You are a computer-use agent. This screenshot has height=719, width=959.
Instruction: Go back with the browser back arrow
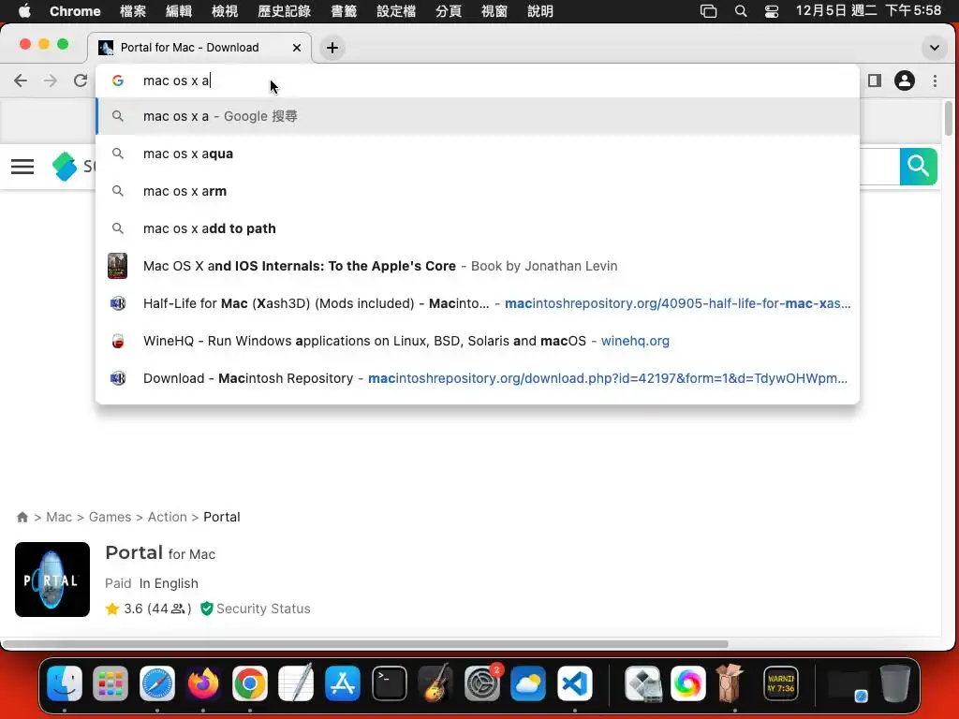(21, 81)
